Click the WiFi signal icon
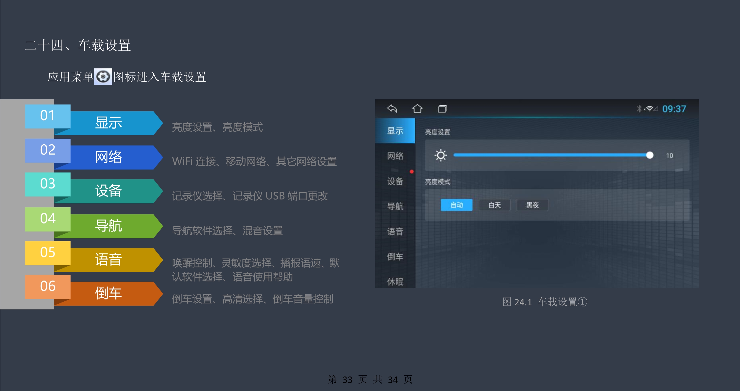 coord(650,109)
